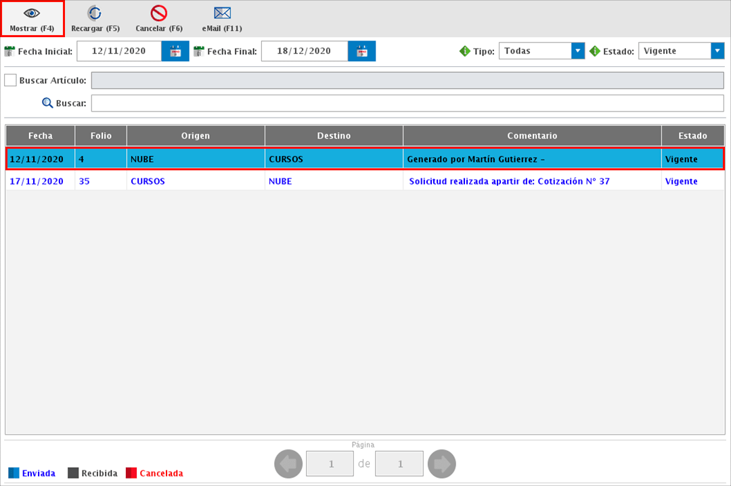The width and height of the screenshot is (731, 486).
Task: Click the red Cancelada legend swatch
Action: [131, 473]
